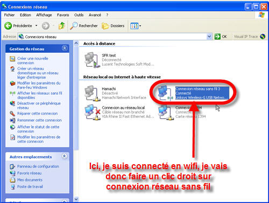Open the ? help menu
Image resolution: width=269 pixels, height=203 pixels.
(107, 15)
